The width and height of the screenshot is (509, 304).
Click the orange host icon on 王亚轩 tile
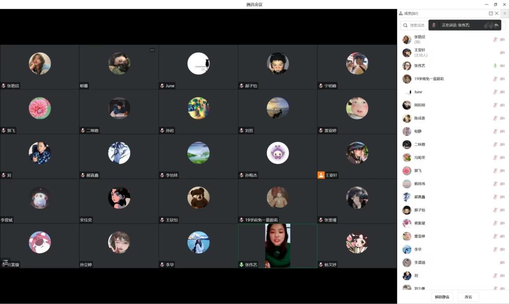click(x=321, y=175)
